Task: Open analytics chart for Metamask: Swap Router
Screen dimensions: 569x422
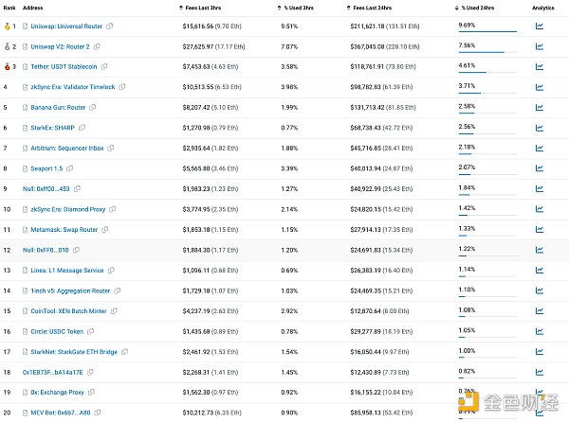Action: pos(540,230)
